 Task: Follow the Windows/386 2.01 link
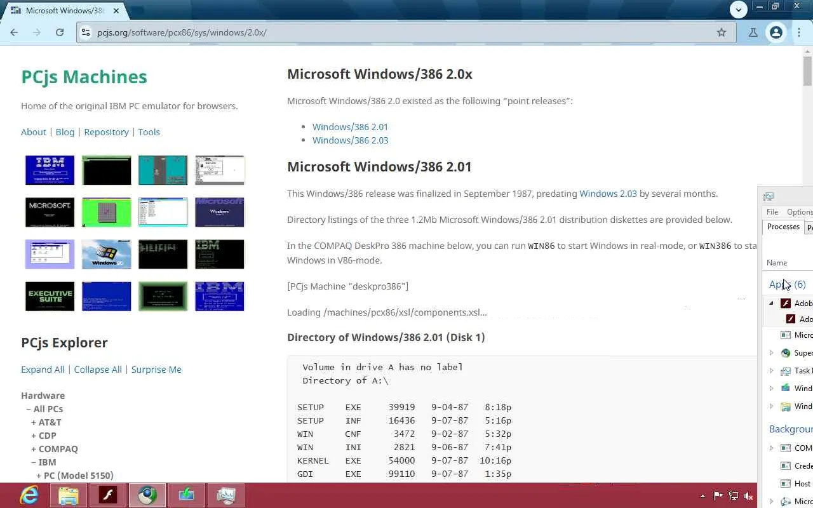click(350, 127)
